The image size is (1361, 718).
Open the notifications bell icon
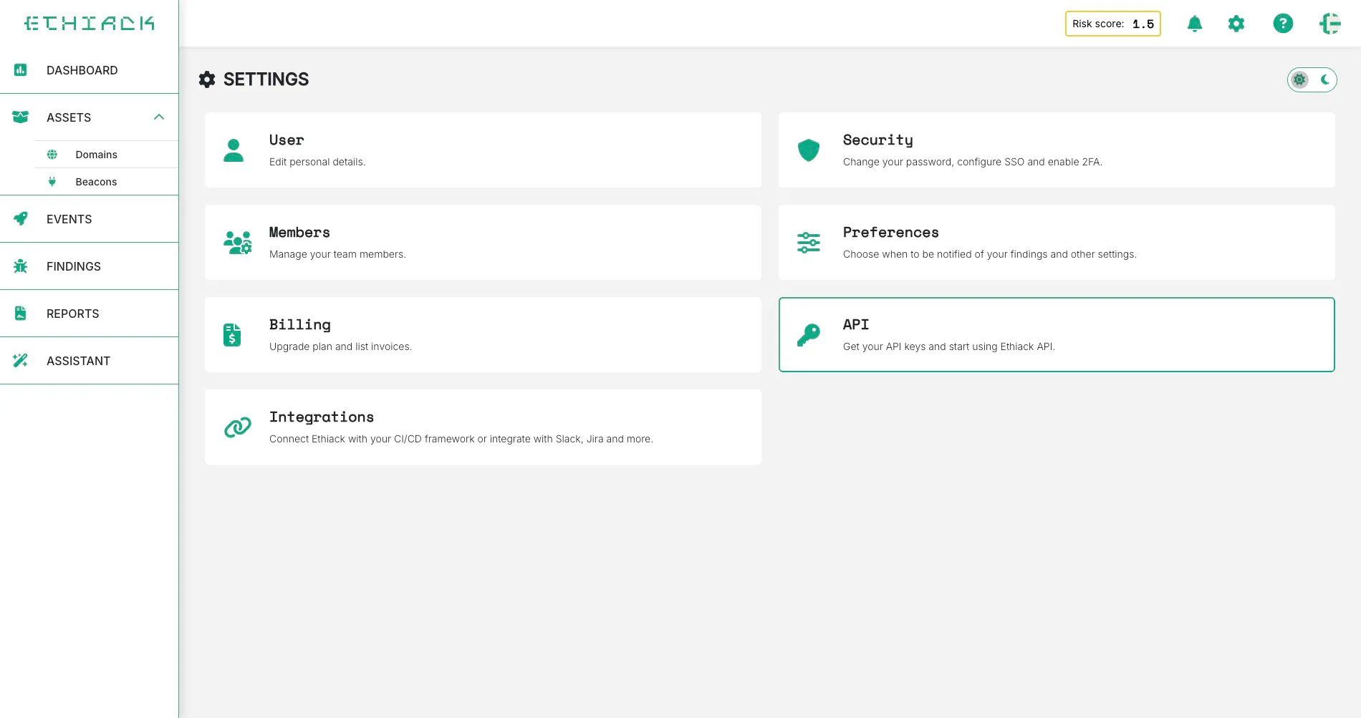pos(1194,24)
